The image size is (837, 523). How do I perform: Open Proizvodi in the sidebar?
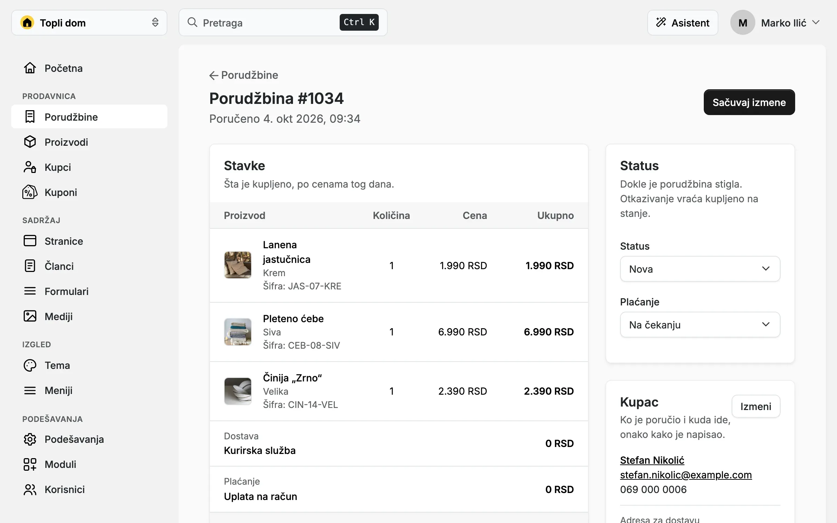click(x=89, y=142)
